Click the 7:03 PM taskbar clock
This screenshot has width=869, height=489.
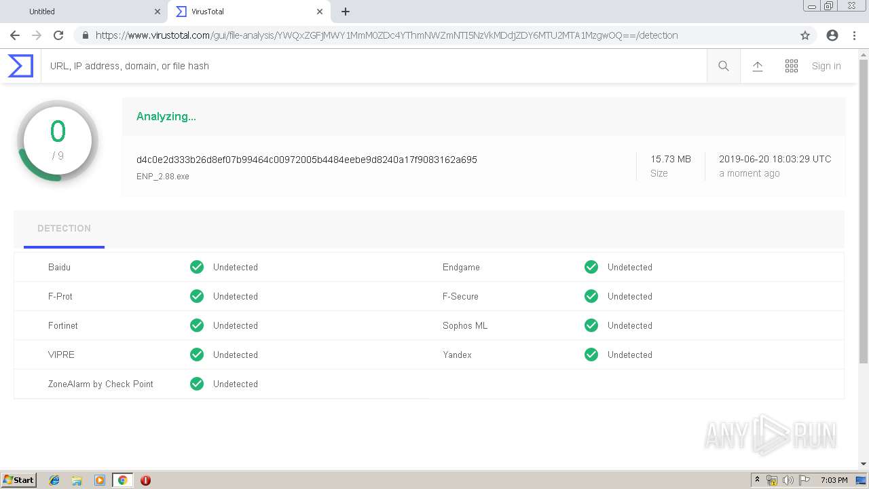pos(834,480)
